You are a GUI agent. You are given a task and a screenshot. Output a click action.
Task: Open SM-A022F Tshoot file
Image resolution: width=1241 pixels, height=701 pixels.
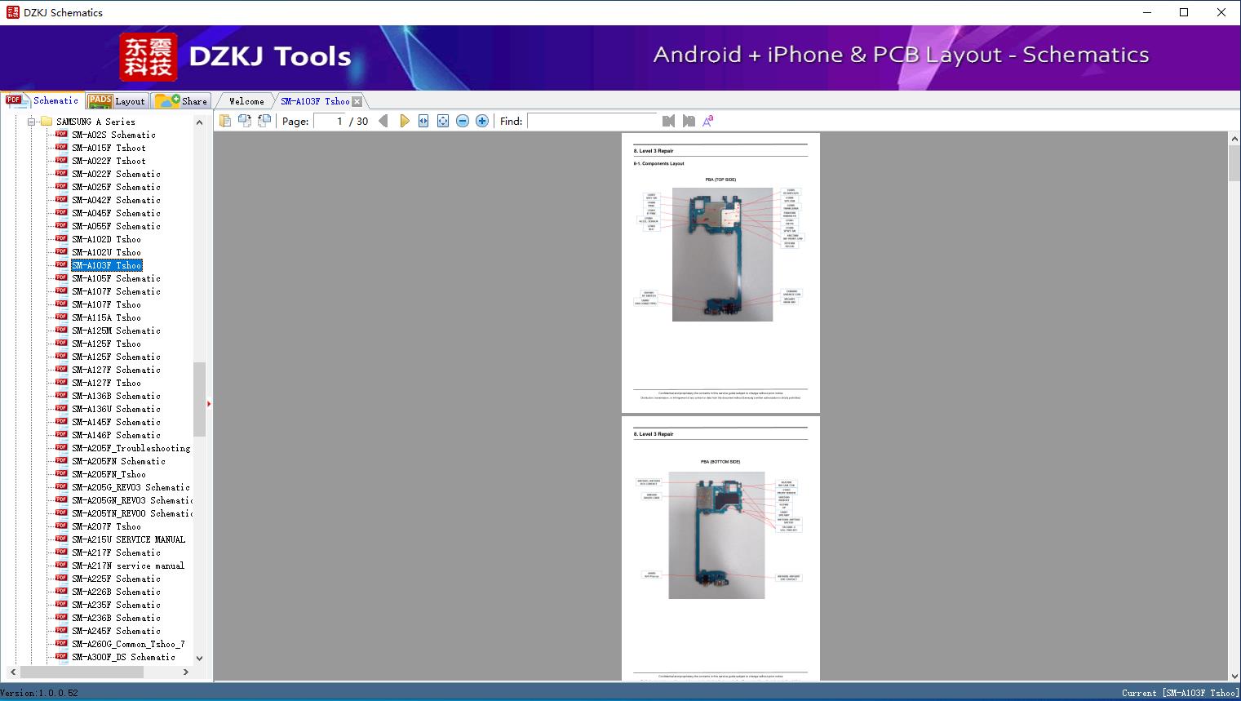pyautogui.click(x=109, y=161)
